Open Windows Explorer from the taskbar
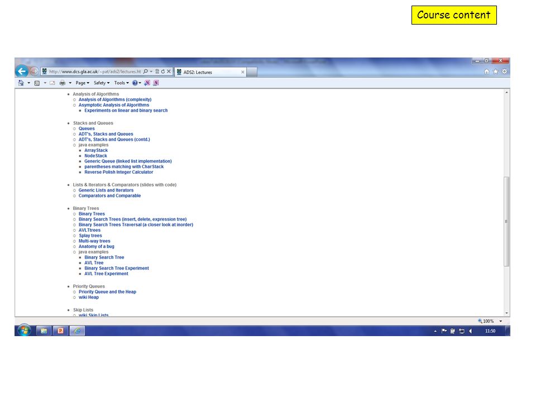This screenshot has height=402, width=536. pos(44,331)
